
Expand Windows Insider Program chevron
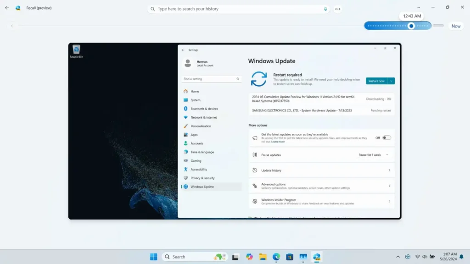[x=389, y=202]
